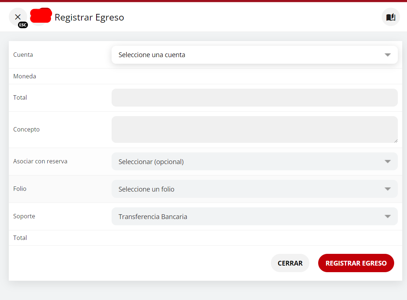Click the Moneda row label
The image size is (407, 300).
tap(25, 77)
